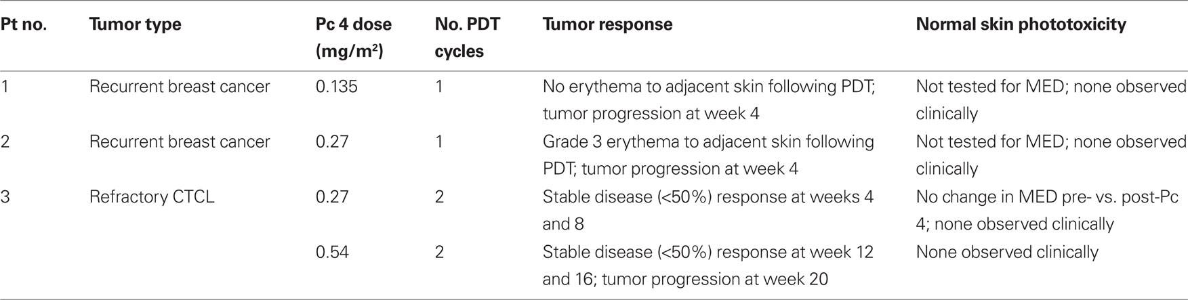The image size is (1188, 300).
Task: Click the 'Tumor type' column header
Action: coord(135,25)
